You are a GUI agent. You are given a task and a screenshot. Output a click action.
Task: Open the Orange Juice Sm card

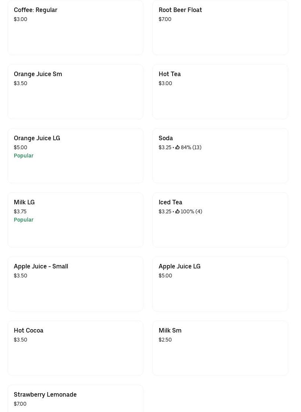click(75, 91)
